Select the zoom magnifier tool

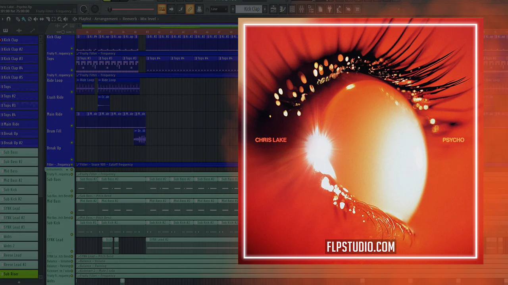[x=60, y=19]
